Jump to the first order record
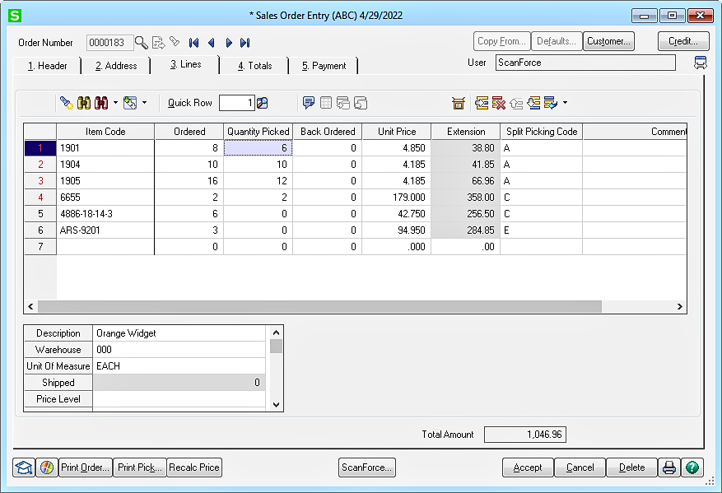722x493 pixels. (193, 43)
